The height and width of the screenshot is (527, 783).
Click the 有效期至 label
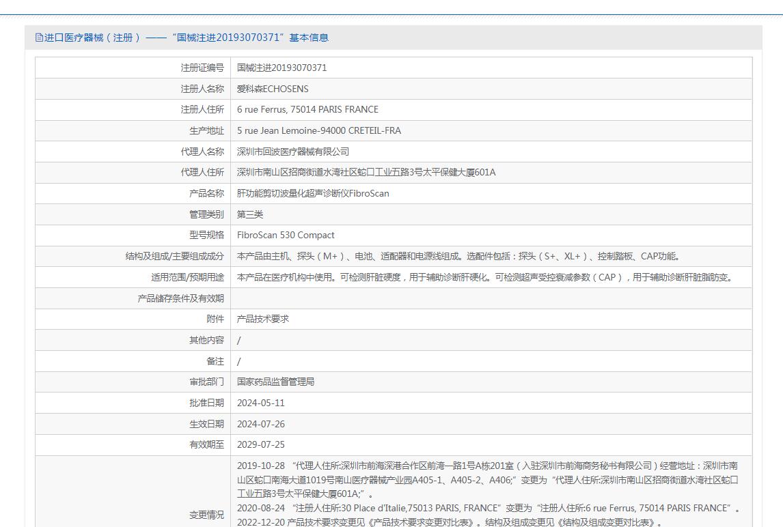click(x=207, y=444)
